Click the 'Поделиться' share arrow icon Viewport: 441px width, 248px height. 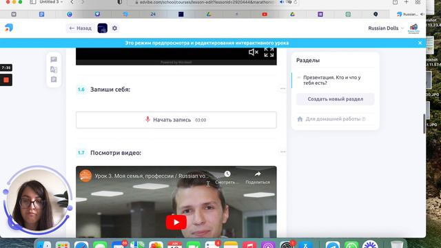coord(258,174)
